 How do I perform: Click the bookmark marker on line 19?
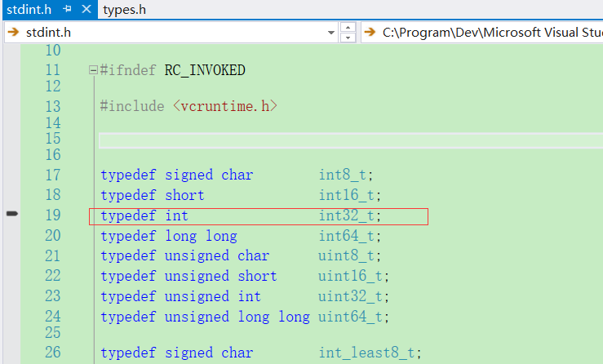[x=12, y=214]
